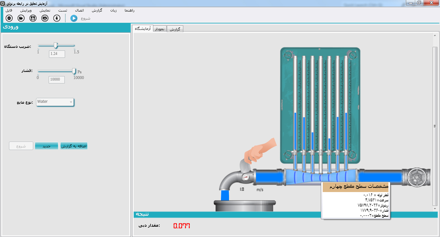
Task: Click the pressure gauge on the faucet pipe
Action: pyautogui.click(x=246, y=177)
